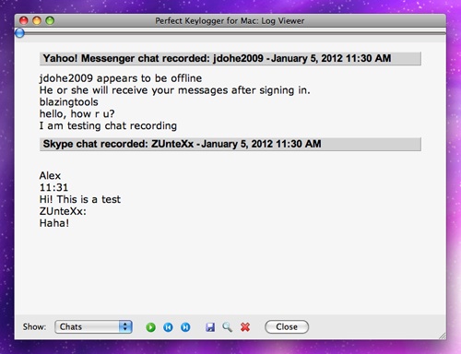Move the blue slider knob at top
The width and height of the screenshot is (461, 354).
point(19,33)
